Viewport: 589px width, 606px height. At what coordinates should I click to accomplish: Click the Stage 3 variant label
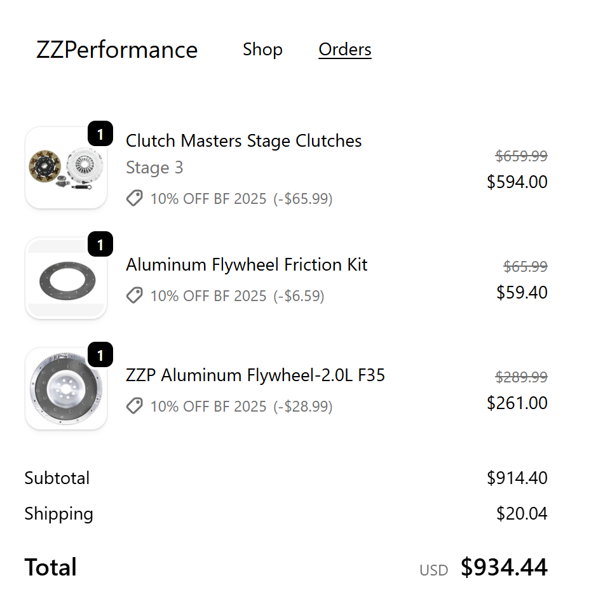pos(154,168)
